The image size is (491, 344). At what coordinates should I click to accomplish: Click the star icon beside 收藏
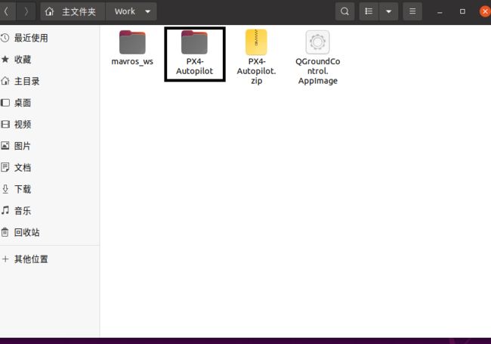click(x=5, y=59)
